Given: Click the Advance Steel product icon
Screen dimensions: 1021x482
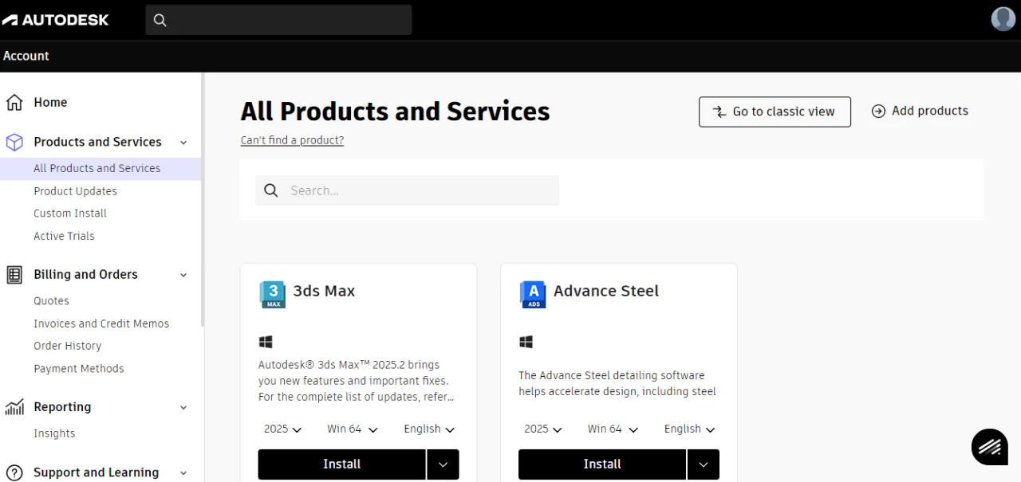Looking at the screenshot, I should (x=533, y=294).
